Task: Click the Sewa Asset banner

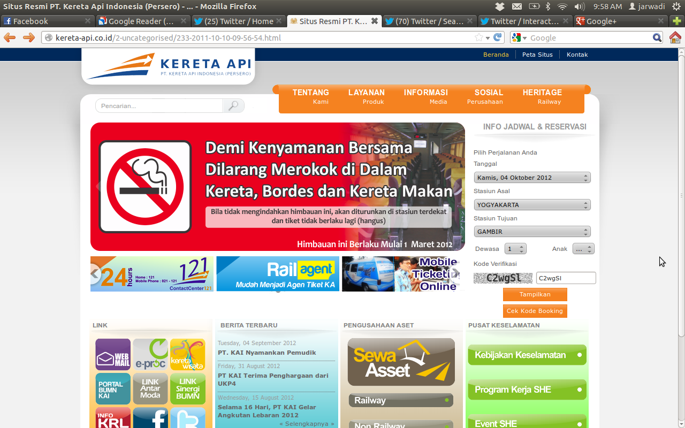Action: (x=401, y=362)
